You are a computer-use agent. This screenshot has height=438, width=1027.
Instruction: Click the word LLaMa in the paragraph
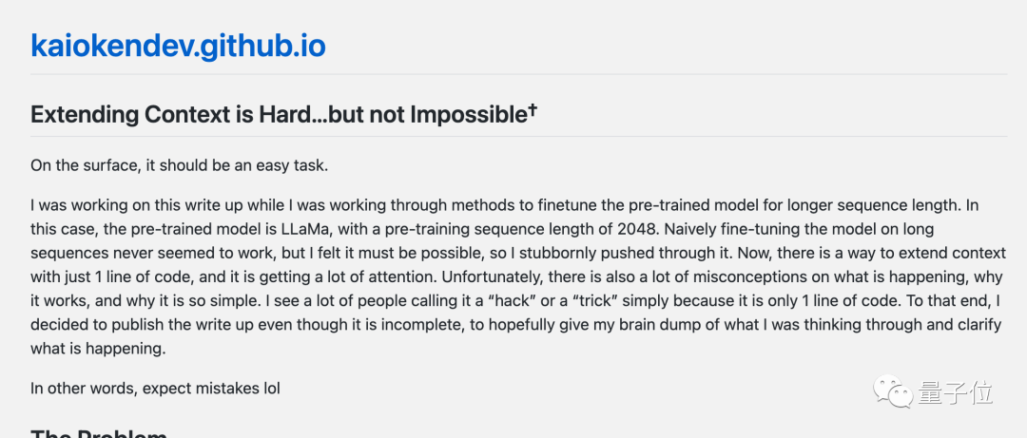(x=324, y=230)
